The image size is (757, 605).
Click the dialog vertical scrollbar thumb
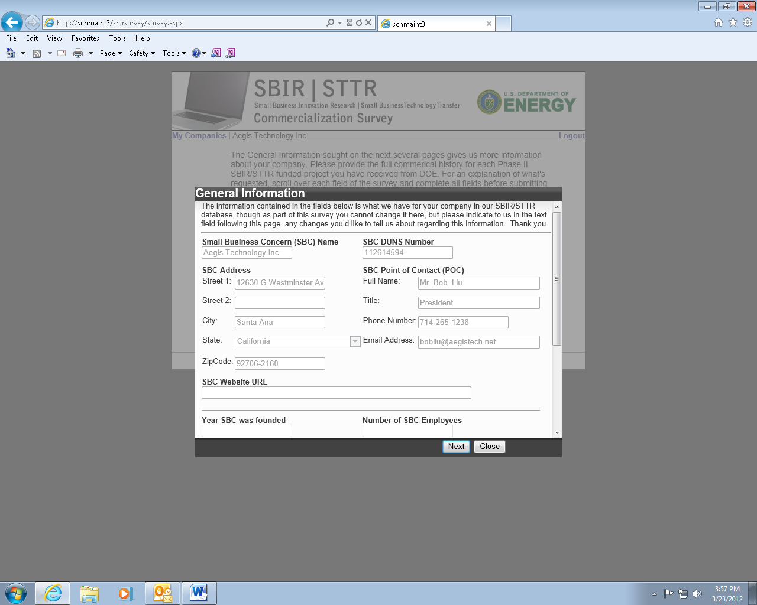coord(557,278)
